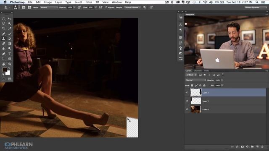Open the Opacity slider dropdown in options bar
This screenshot has width=269, height=151.
tap(74, 8)
